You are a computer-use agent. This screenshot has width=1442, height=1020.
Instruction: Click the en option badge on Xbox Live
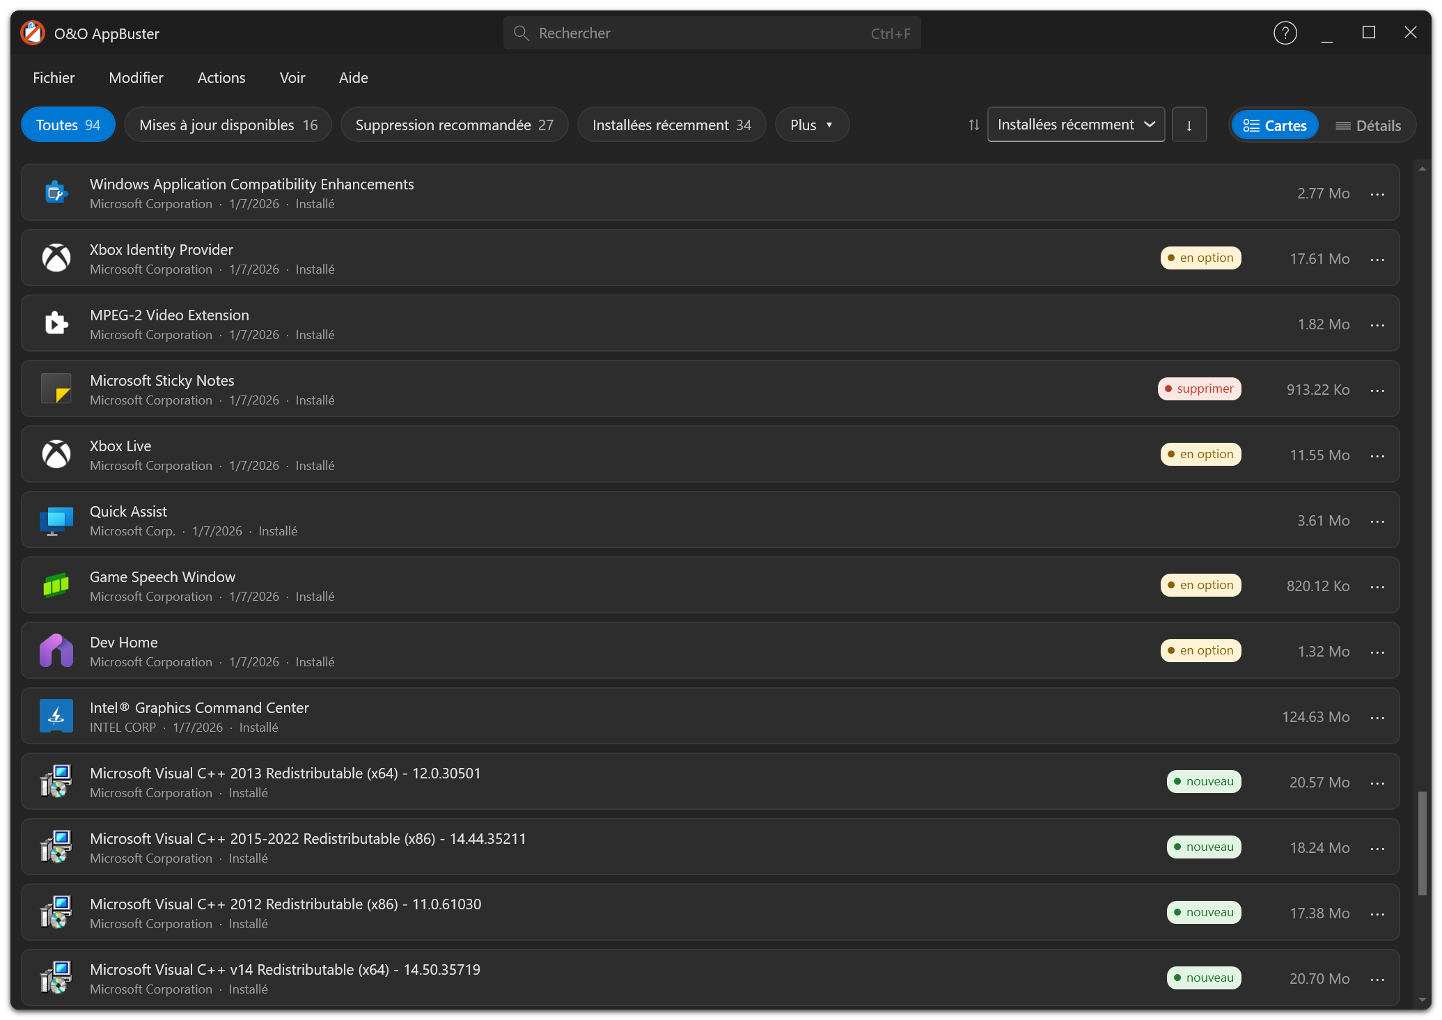1200,454
